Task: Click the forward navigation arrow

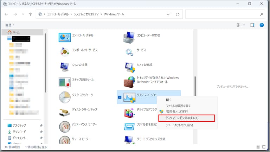Action: click(x=15, y=14)
